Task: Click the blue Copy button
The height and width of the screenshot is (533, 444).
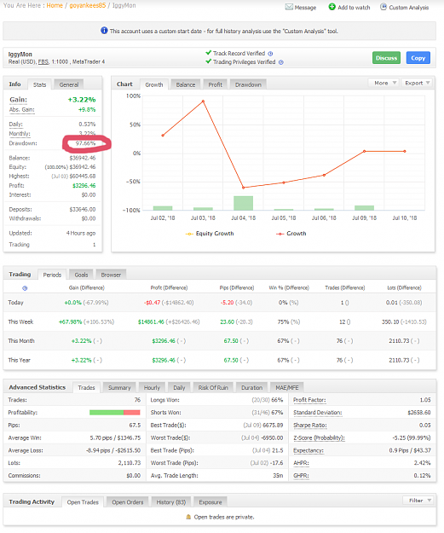Action: pos(418,58)
